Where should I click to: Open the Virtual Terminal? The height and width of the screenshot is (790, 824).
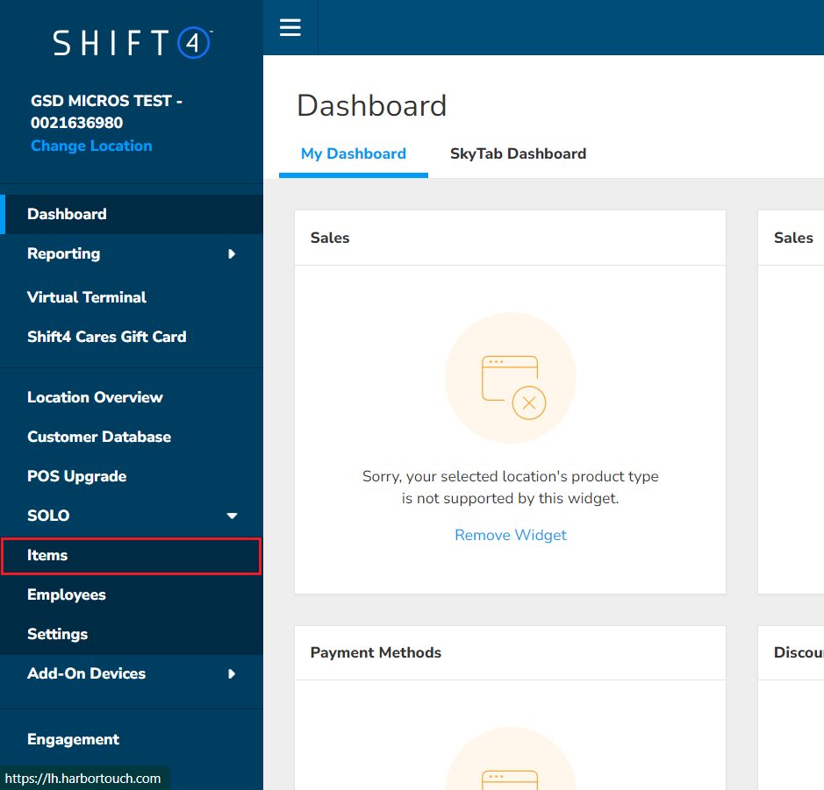point(86,297)
